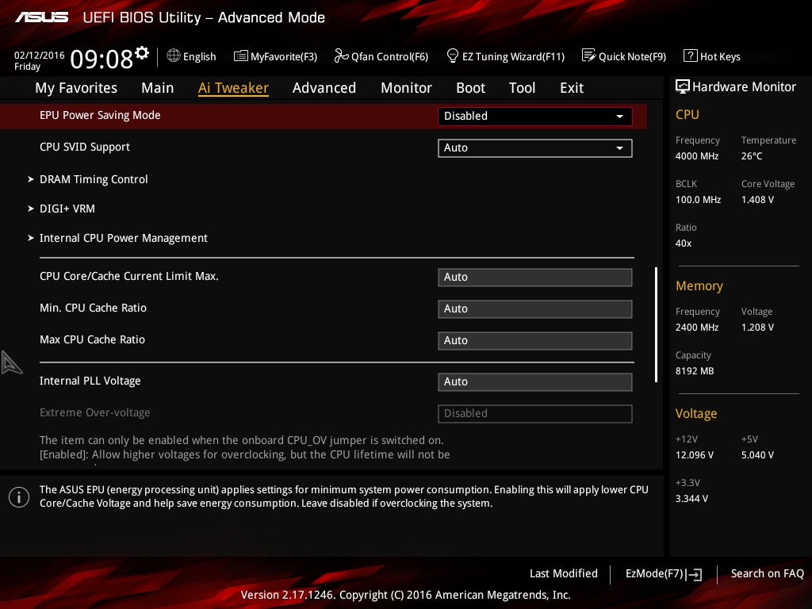The image size is (812, 609).
Task: Click CPU frequency value 4000 MHz
Action: (697, 156)
